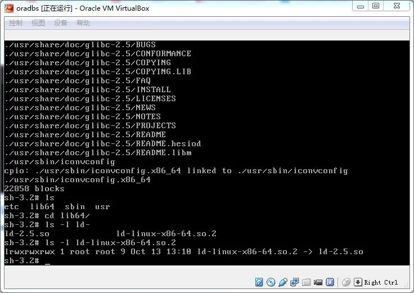
Task: Open the 视图 menu
Action: click(38, 23)
